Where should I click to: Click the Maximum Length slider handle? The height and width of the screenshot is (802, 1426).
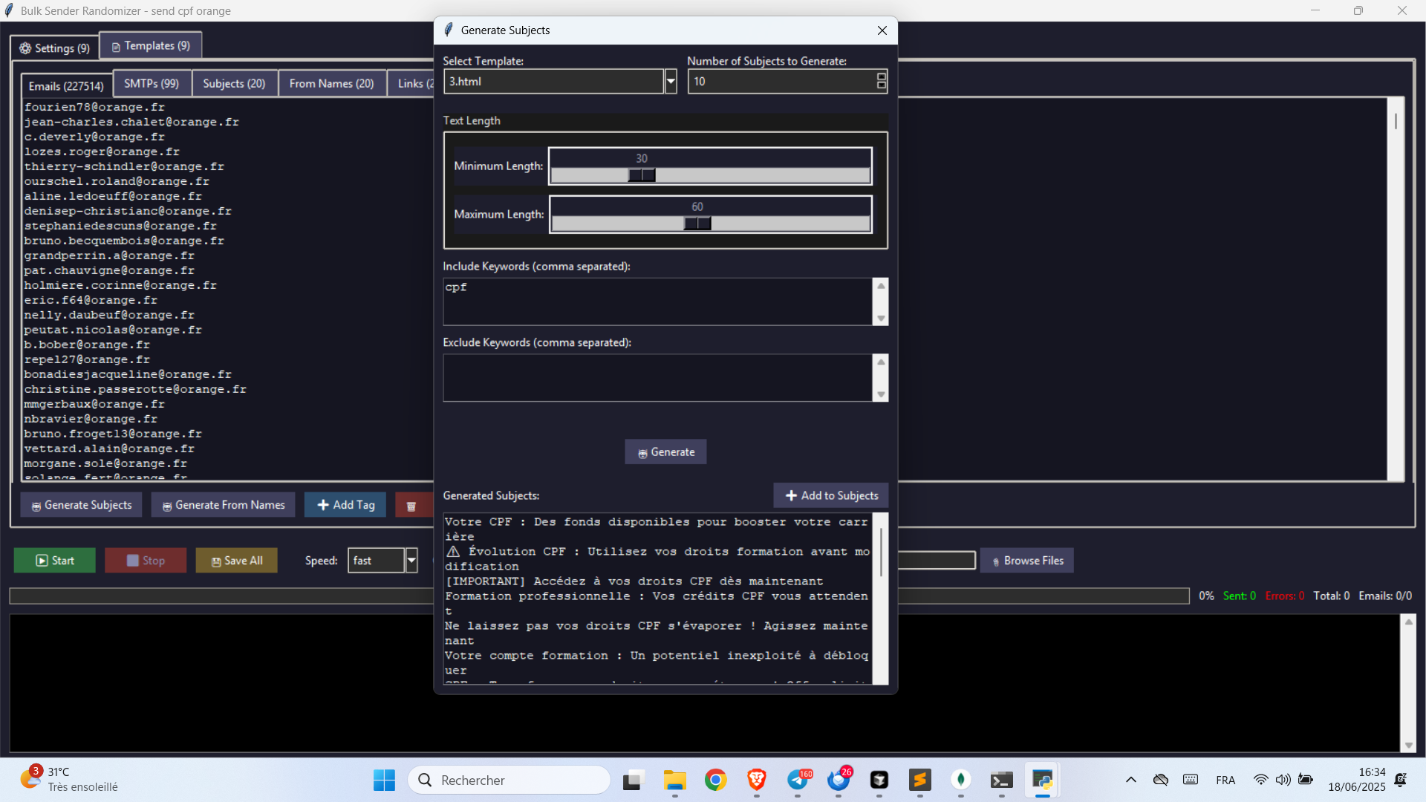click(697, 224)
